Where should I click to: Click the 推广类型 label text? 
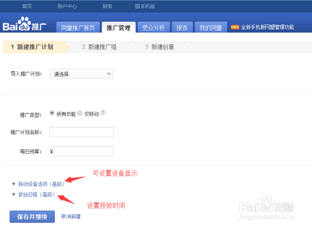31,115
